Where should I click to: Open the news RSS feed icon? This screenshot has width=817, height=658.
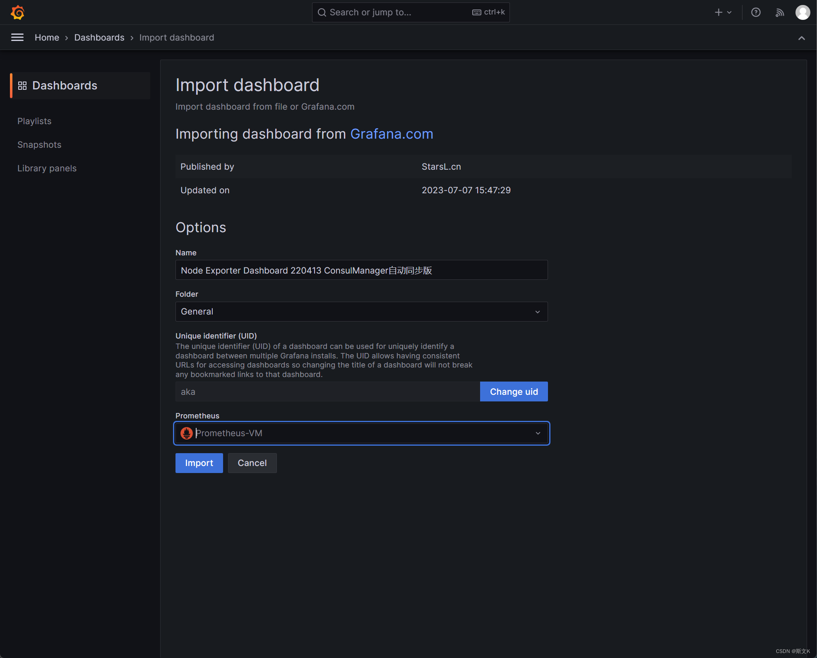780,12
